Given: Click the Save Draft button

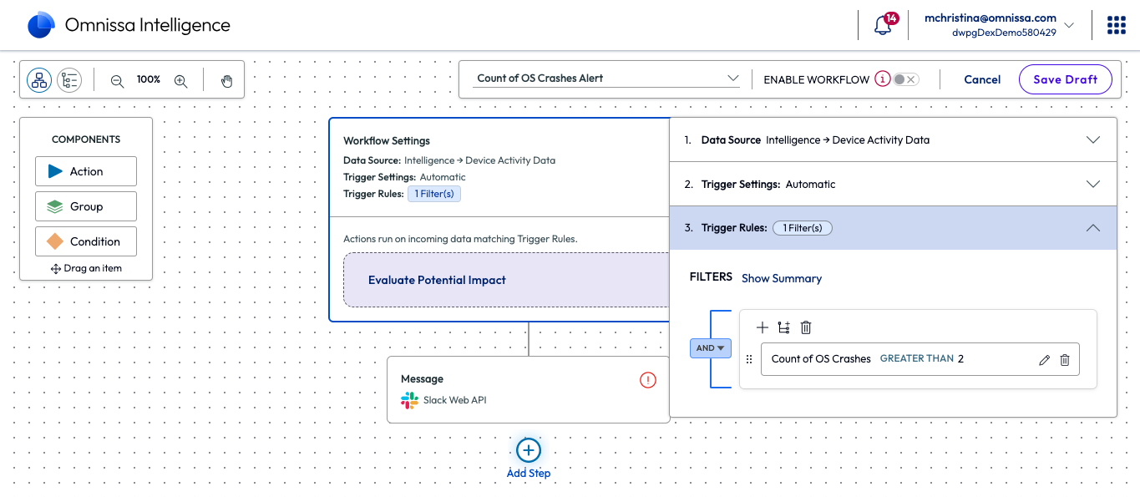Looking at the screenshot, I should (1065, 79).
